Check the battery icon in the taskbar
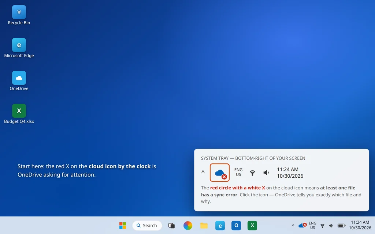The image size is (375, 234). pos(342,226)
